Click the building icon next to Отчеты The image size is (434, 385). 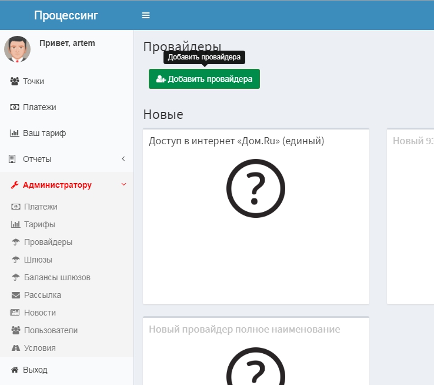pos(12,159)
